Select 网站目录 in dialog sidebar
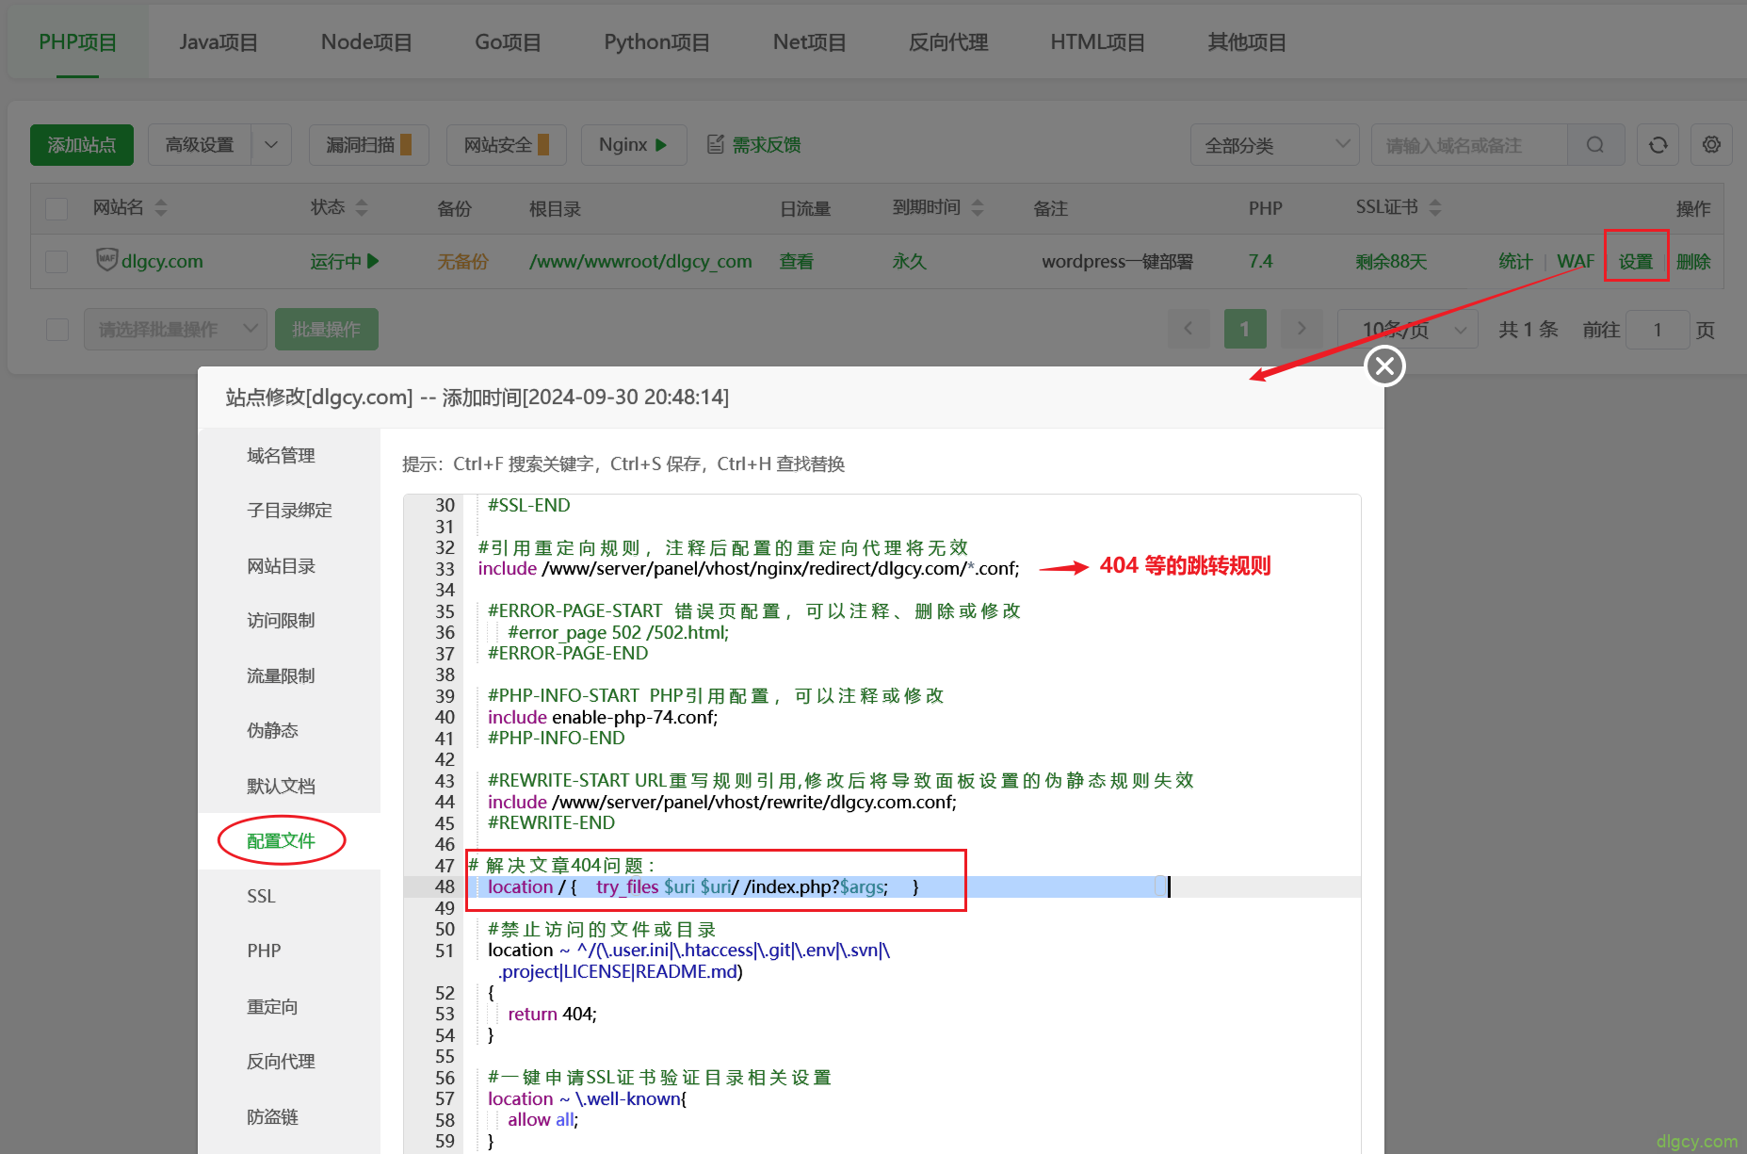Viewport: 1747px width, 1154px height. (x=281, y=566)
